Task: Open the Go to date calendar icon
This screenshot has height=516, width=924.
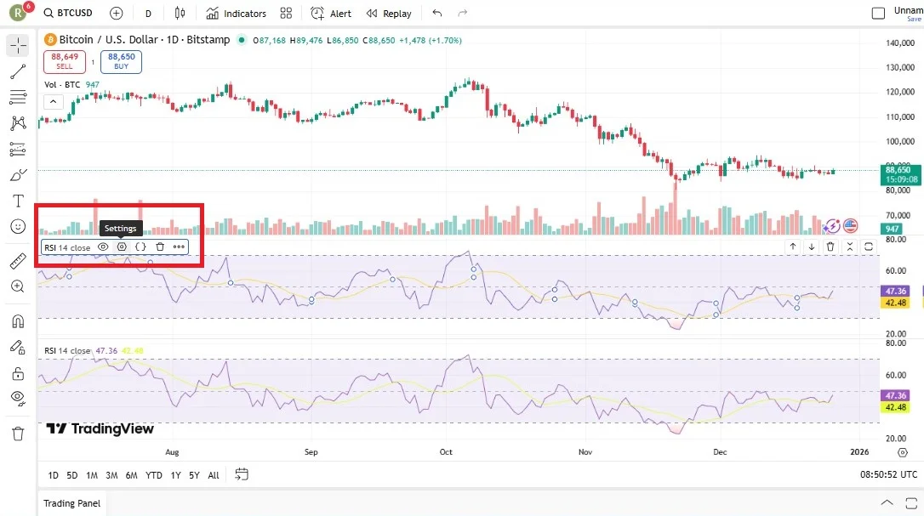Action: coord(242,474)
